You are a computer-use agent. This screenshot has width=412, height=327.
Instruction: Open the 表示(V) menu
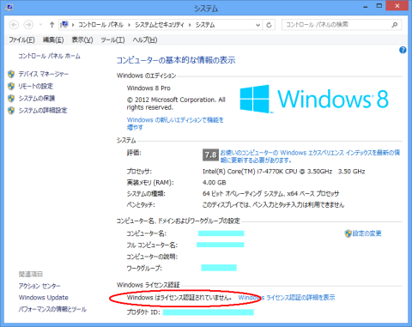pos(82,39)
